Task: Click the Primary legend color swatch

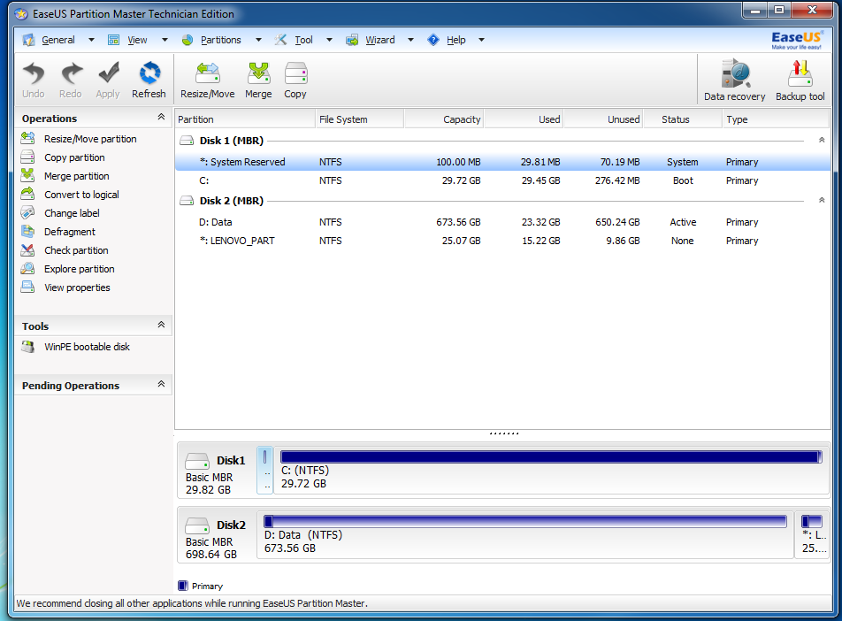Action: click(182, 586)
